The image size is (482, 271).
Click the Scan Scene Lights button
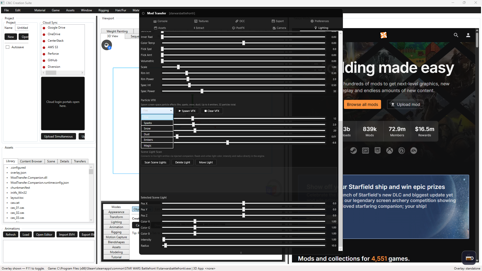click(x=155, y=162)
